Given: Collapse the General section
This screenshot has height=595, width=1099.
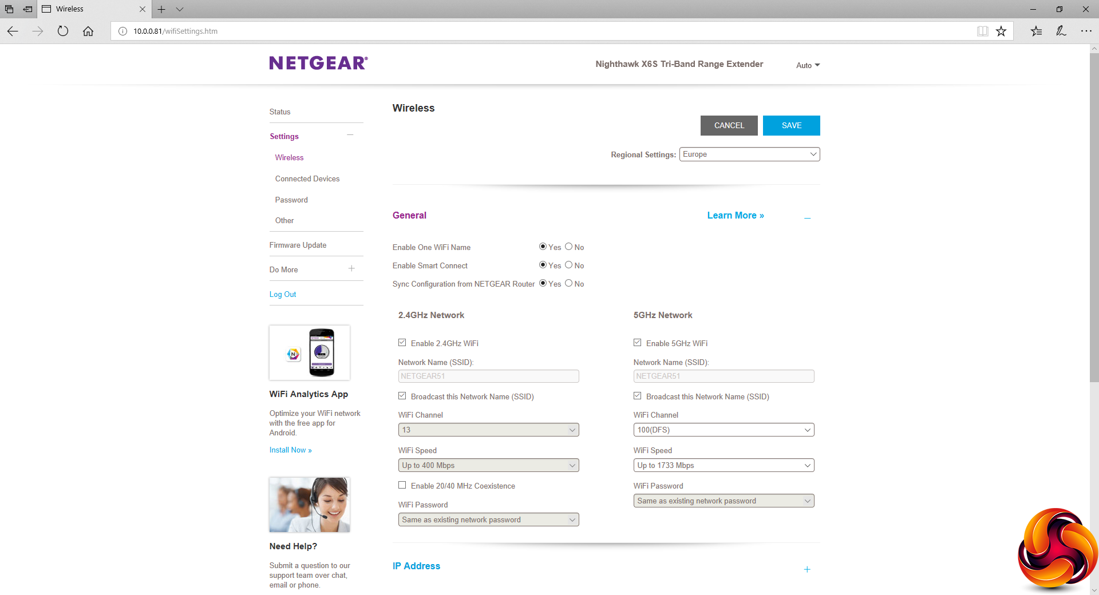Looking at the screenshot, I should [x=807, y=218].
